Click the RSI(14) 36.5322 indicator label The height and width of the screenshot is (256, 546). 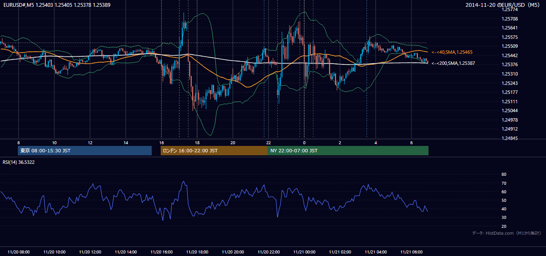pos(19,162)
